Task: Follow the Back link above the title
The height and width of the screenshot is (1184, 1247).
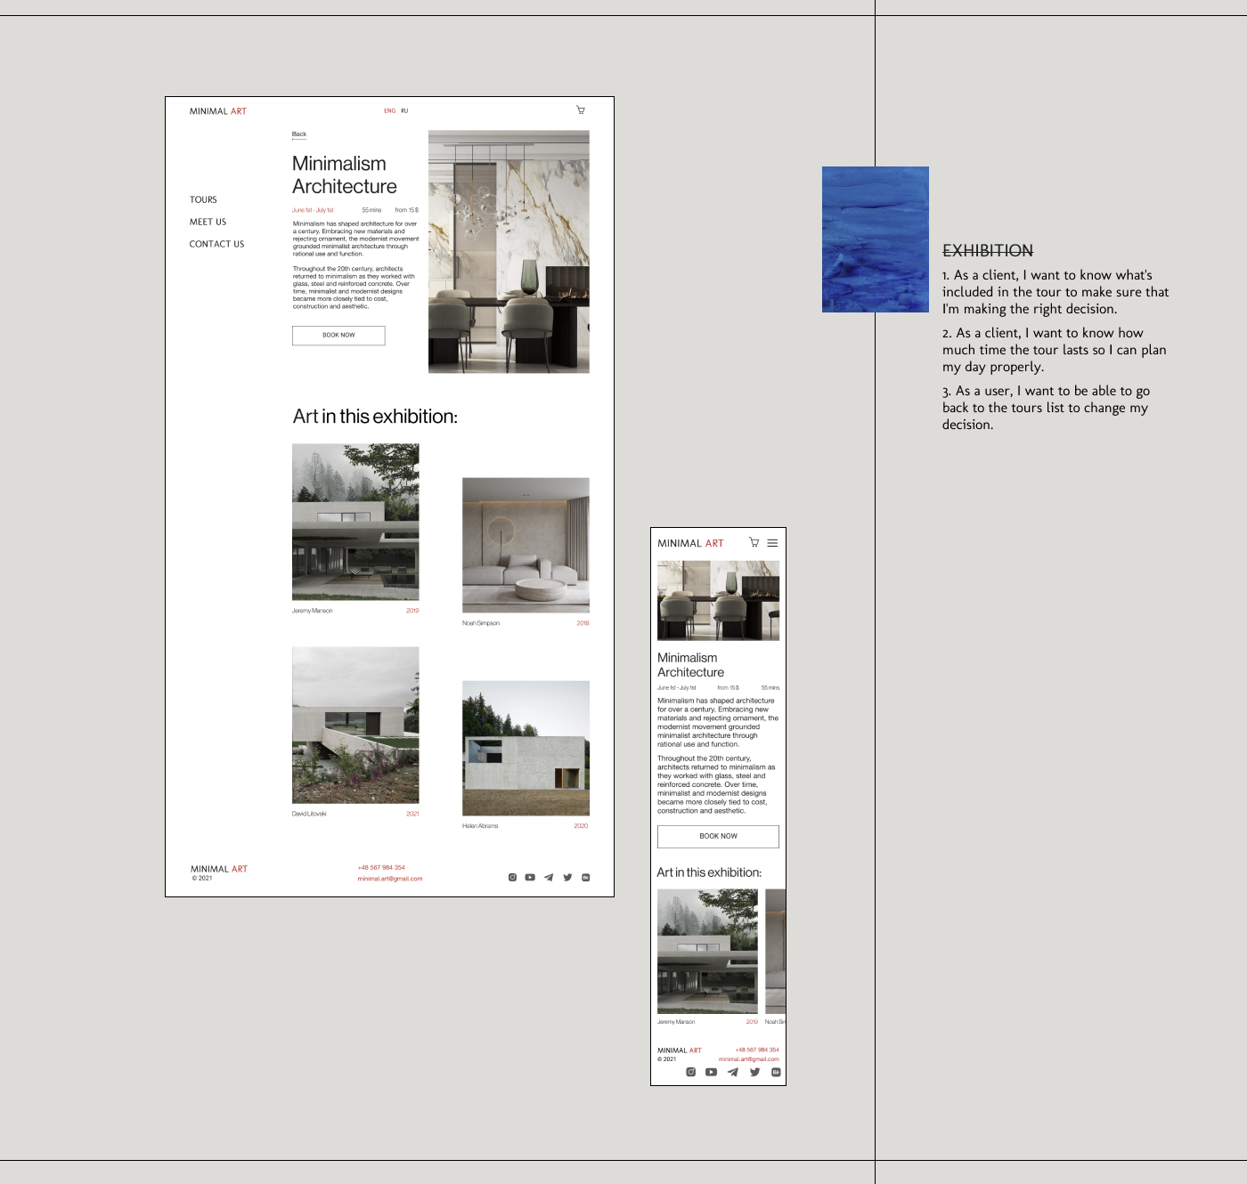Action: coord(299,135)
